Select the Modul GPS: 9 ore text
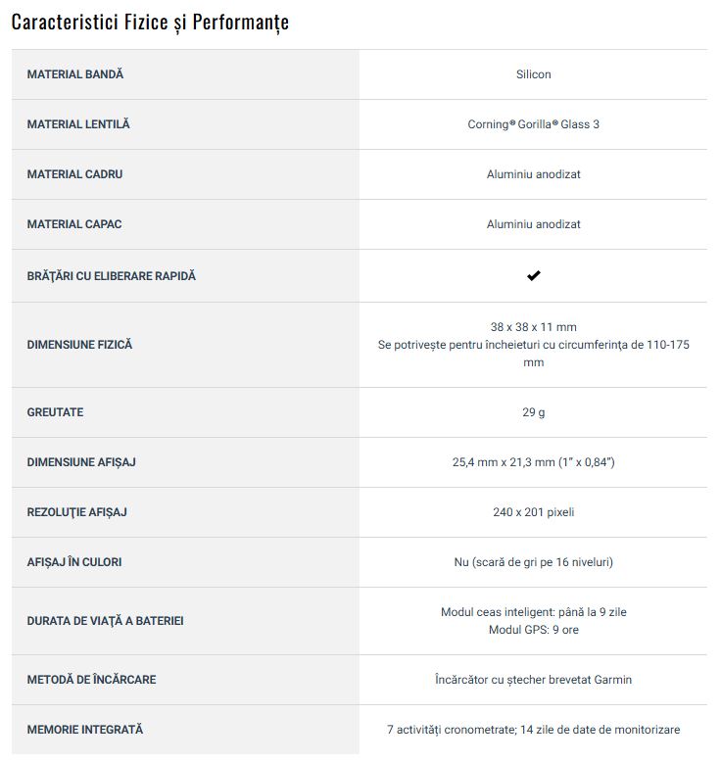This screenshot has width=721, height=763. coord(533,630)
